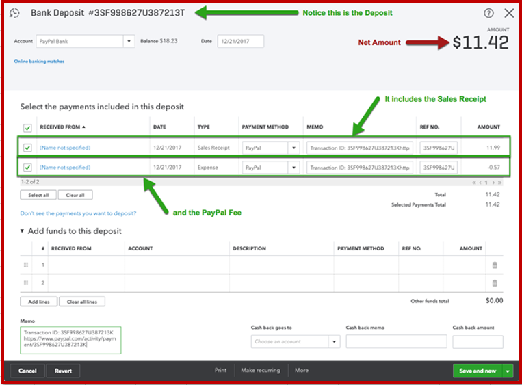Image resolution: width=522 pixels, height=385 pixels.
Task: Uncheck the Sales Receipt payment row
Action: [27, 148]
